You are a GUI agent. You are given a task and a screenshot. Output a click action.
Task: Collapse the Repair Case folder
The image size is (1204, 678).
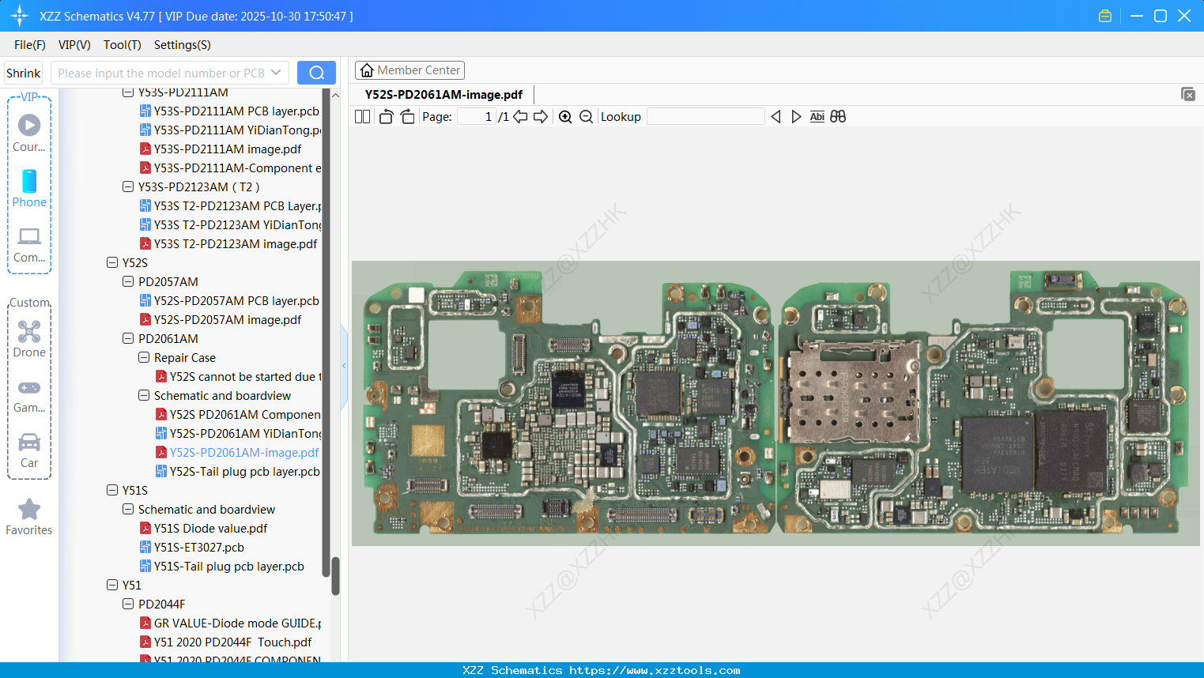[144, 358]
